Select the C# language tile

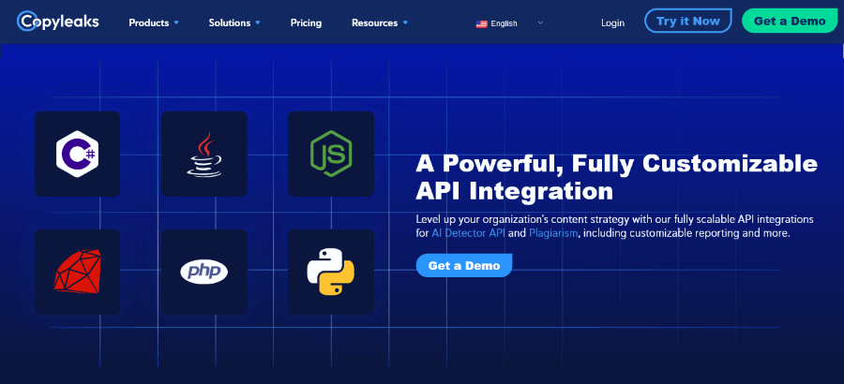pyautogui.click(x=78, y=154)
